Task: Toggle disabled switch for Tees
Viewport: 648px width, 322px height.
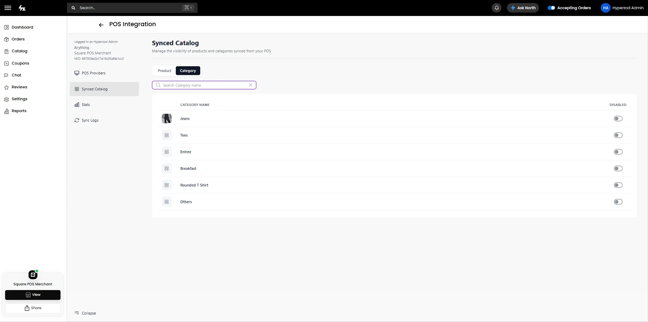Action: [x=618, y=135]
